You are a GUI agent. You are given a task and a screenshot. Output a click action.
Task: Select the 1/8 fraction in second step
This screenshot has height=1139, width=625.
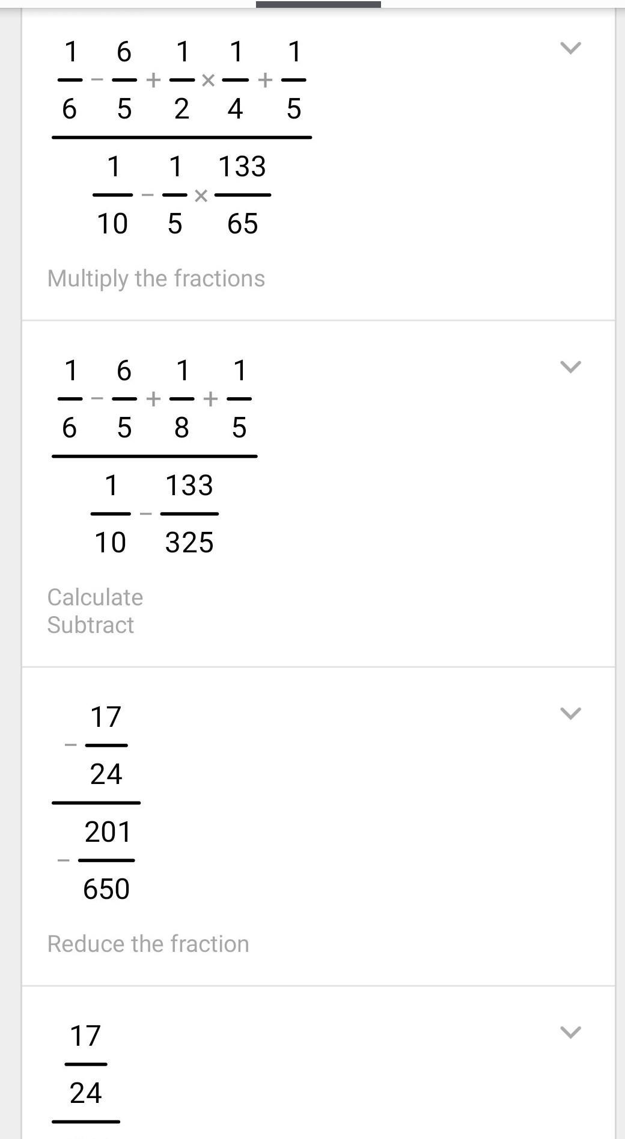click(x=182, y=398)
